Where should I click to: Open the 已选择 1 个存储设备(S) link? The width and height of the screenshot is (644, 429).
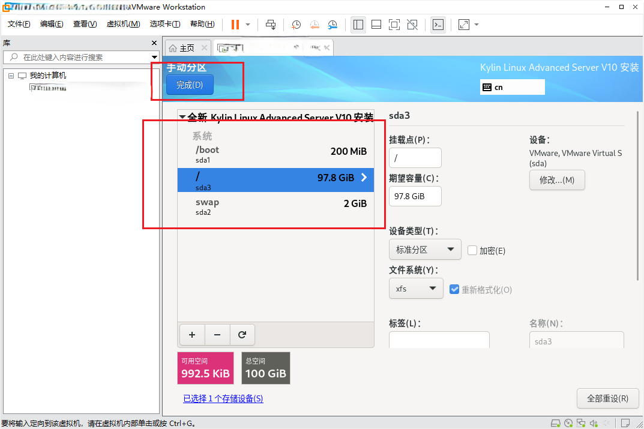[x=223, y=398]
